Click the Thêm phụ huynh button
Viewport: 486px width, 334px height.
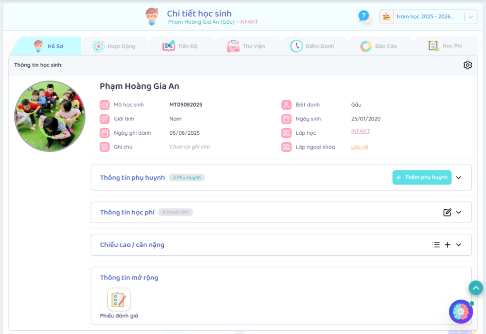[x=421, y=177]
